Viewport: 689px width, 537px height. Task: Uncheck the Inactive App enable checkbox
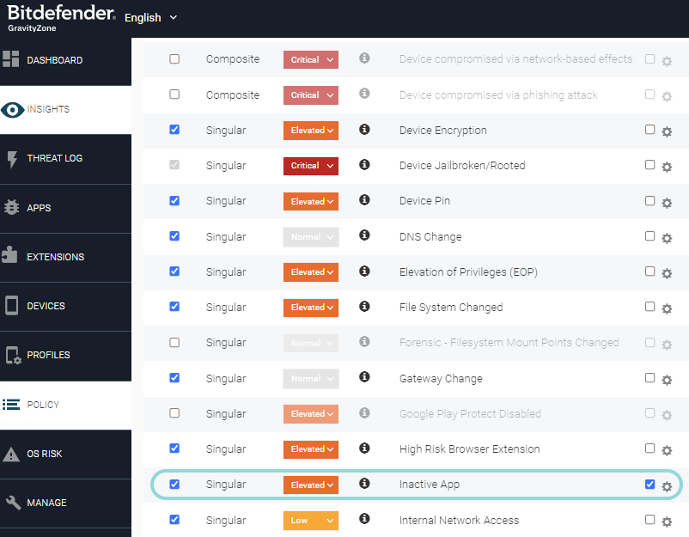174,485
